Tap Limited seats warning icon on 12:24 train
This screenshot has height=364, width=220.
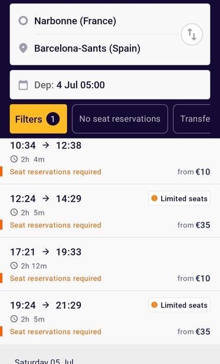pyautogui.click(x=154, y=198)
